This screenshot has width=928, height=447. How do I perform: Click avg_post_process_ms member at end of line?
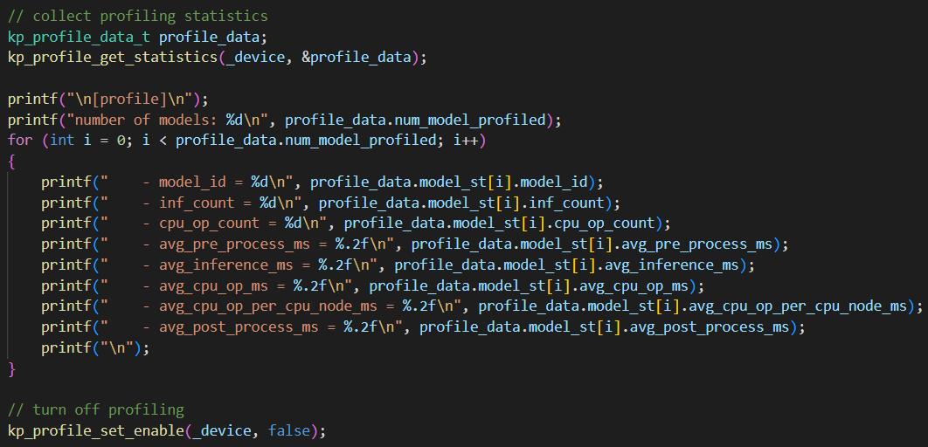tap(709, 327)
